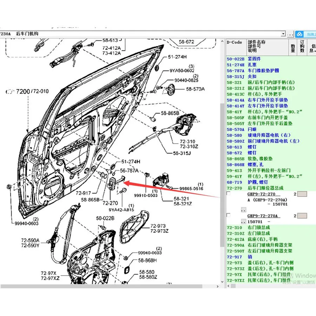This screenshot has width=316, height=316.
Task: Open the 后车门机构 section dropdown arrow
Action: tap(283, 34)
